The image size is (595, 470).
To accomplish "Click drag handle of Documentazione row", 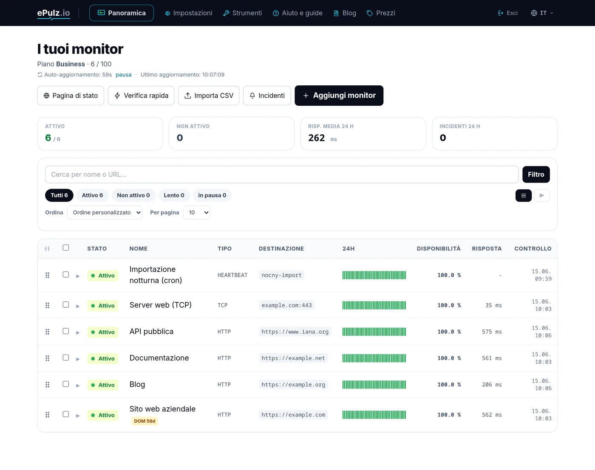I will [48, 358].
